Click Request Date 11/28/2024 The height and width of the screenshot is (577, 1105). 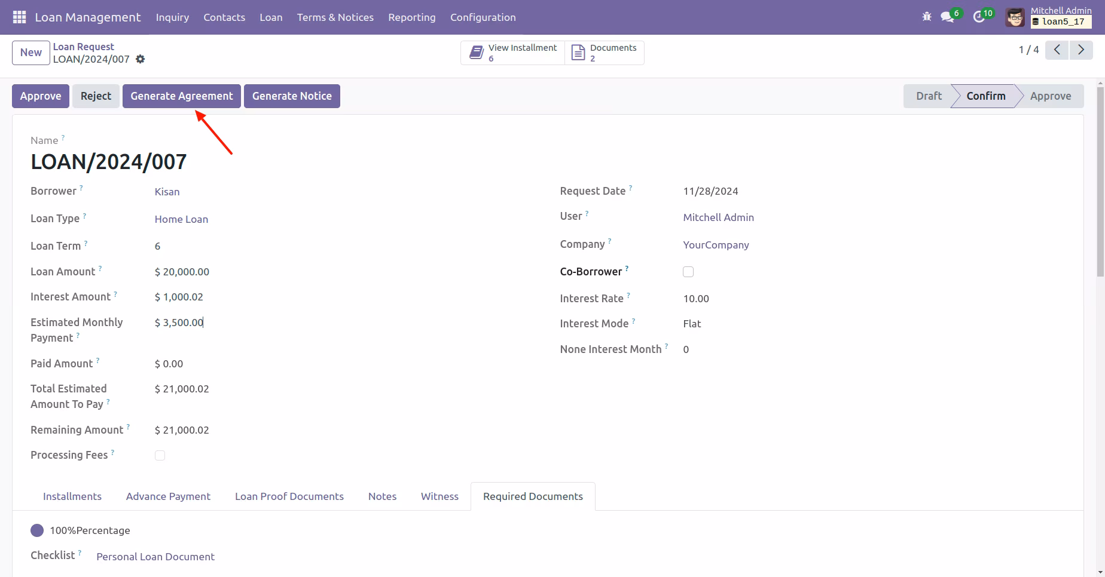710,191
